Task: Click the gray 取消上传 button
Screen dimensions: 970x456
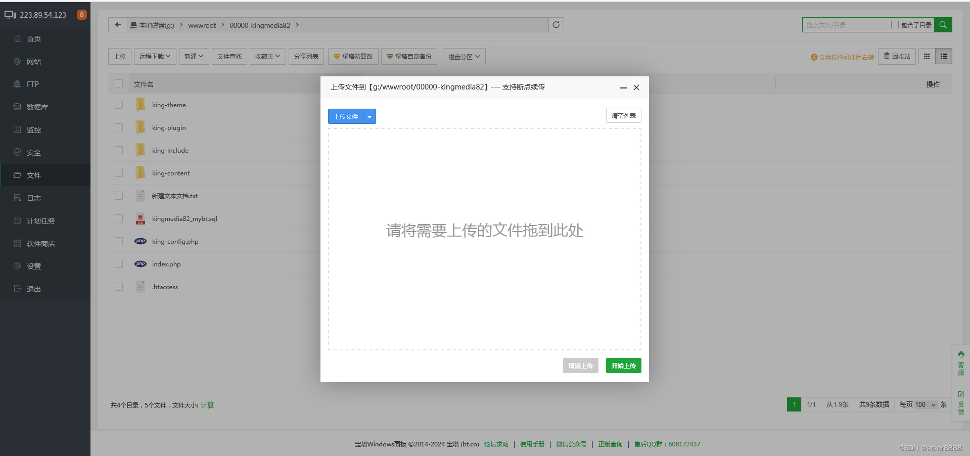Action: [581, 366]
